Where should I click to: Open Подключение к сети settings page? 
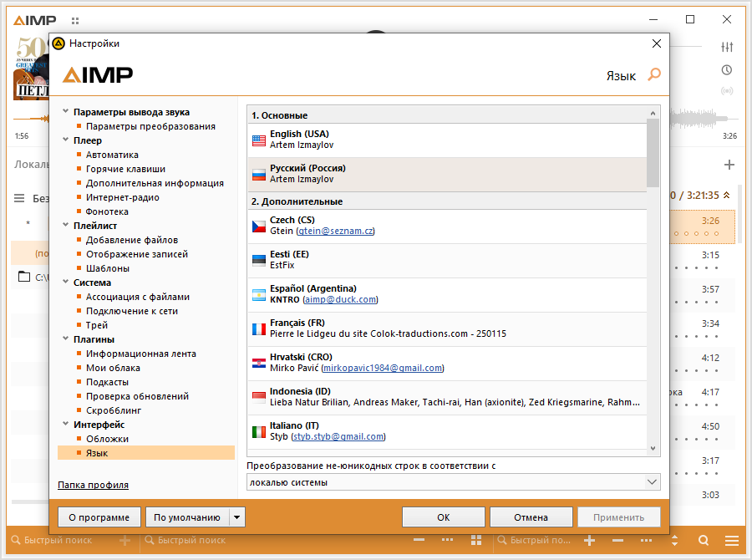click(132, 311)
